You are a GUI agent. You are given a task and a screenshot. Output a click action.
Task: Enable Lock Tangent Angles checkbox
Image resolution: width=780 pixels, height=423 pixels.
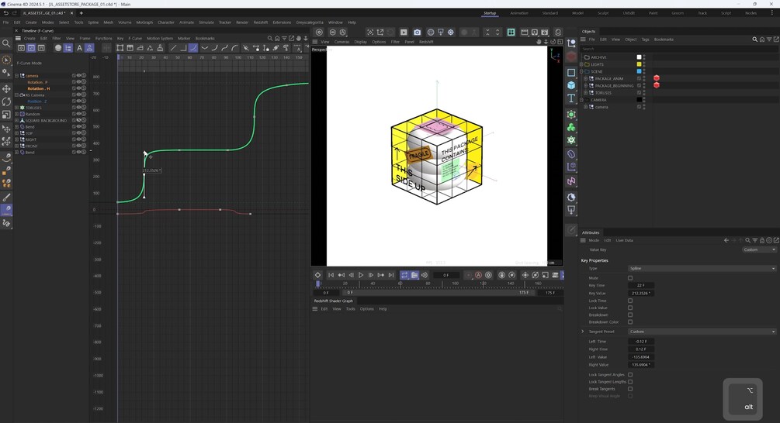pyautogui.click(x=630, y=375)
